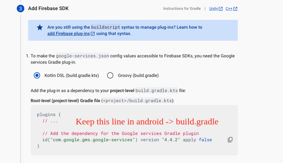
Task: Select the Groovy (build.gradle) radio button
Action: tap(110, 75)
